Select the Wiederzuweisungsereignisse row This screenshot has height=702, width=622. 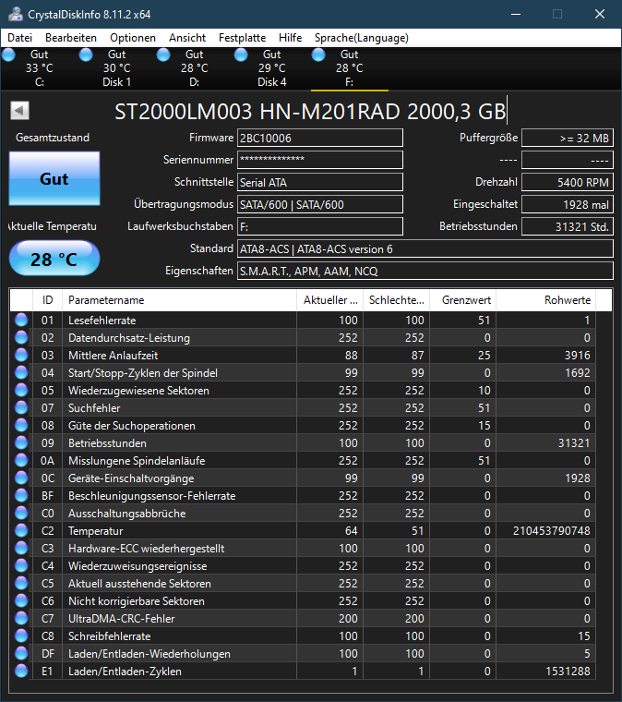coord(303,566)
